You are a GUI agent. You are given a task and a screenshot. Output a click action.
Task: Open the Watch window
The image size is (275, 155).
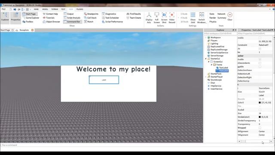click(x=89, y=22)
